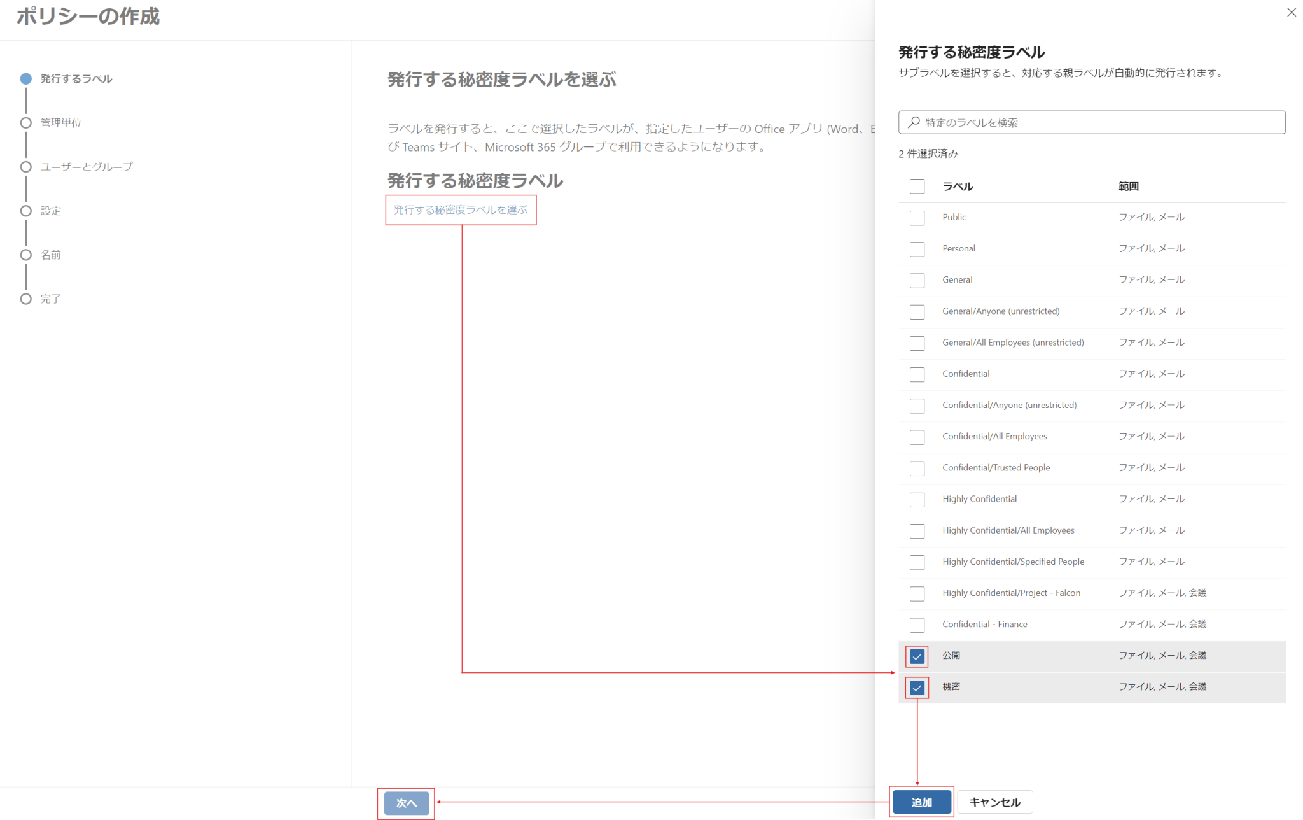Screen dimensions: 1303x820
Task: Check Confidential - Finance label
Action: tap(917, 625)
